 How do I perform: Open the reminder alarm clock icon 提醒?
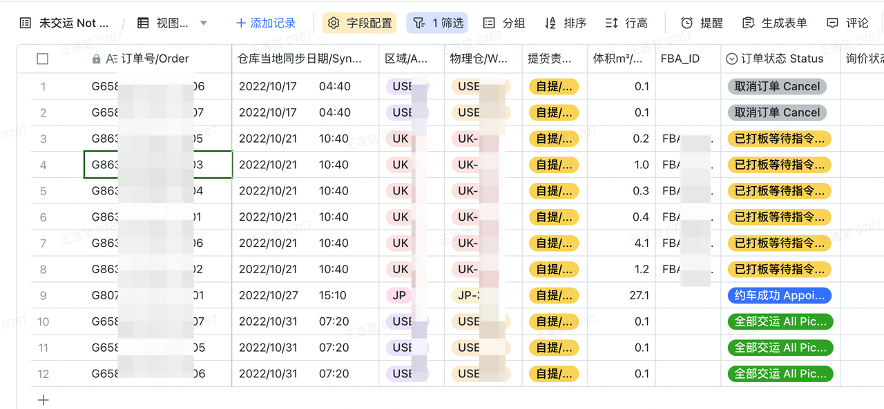tap(686, 23)
